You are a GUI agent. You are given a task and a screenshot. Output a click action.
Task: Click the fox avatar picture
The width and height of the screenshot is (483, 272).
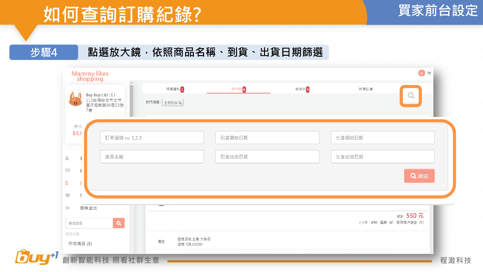[76, 98]
